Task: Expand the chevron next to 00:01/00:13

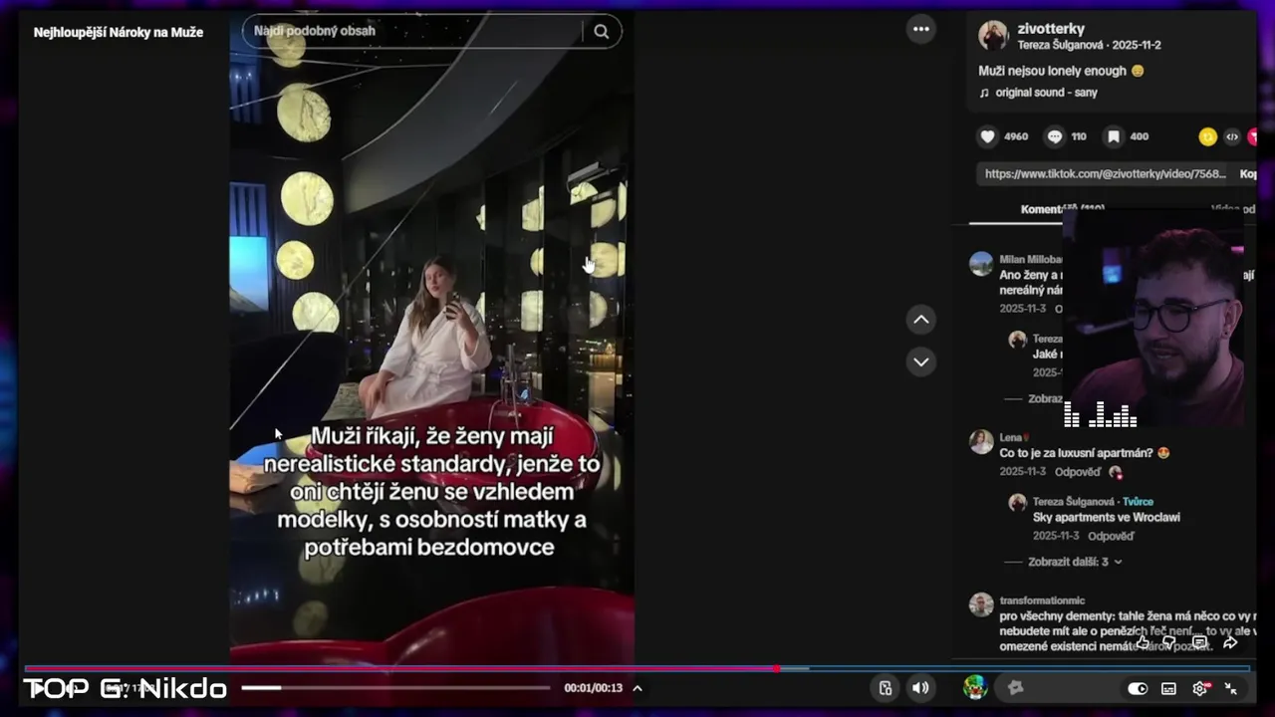Action: pyautogui.click(x=637, y=688)
